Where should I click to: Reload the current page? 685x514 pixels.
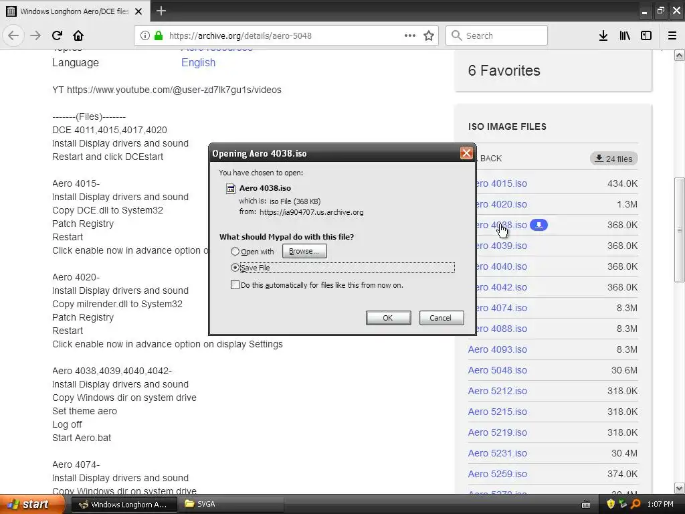click(x=57, y=35)
